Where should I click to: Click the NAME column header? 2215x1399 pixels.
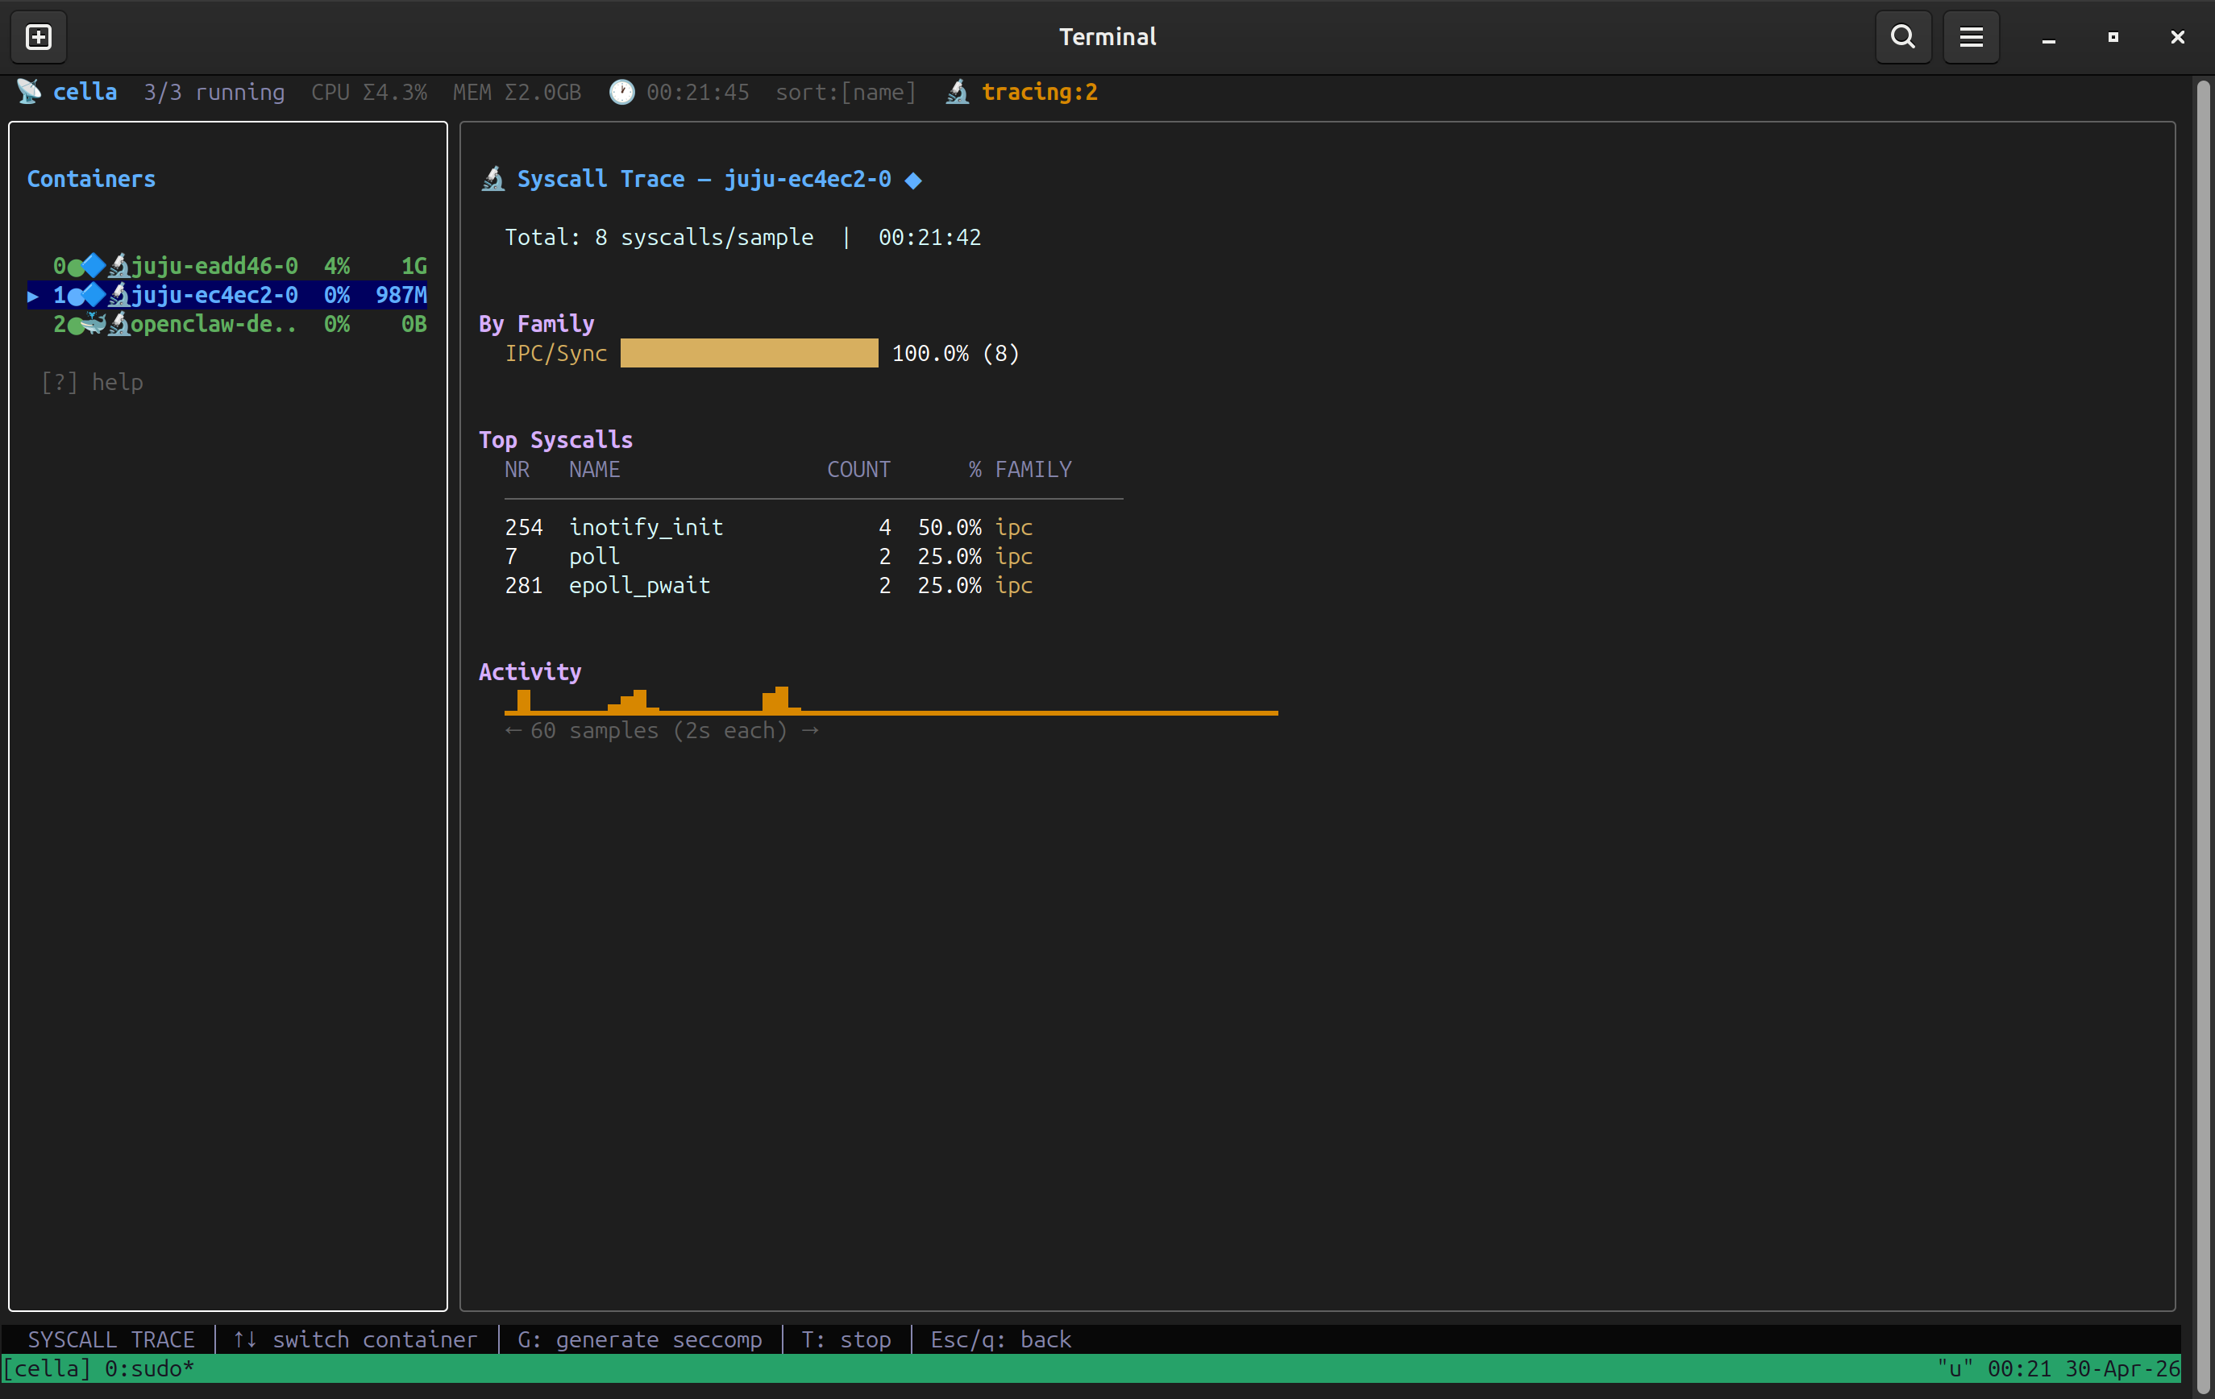pos(594,469)
